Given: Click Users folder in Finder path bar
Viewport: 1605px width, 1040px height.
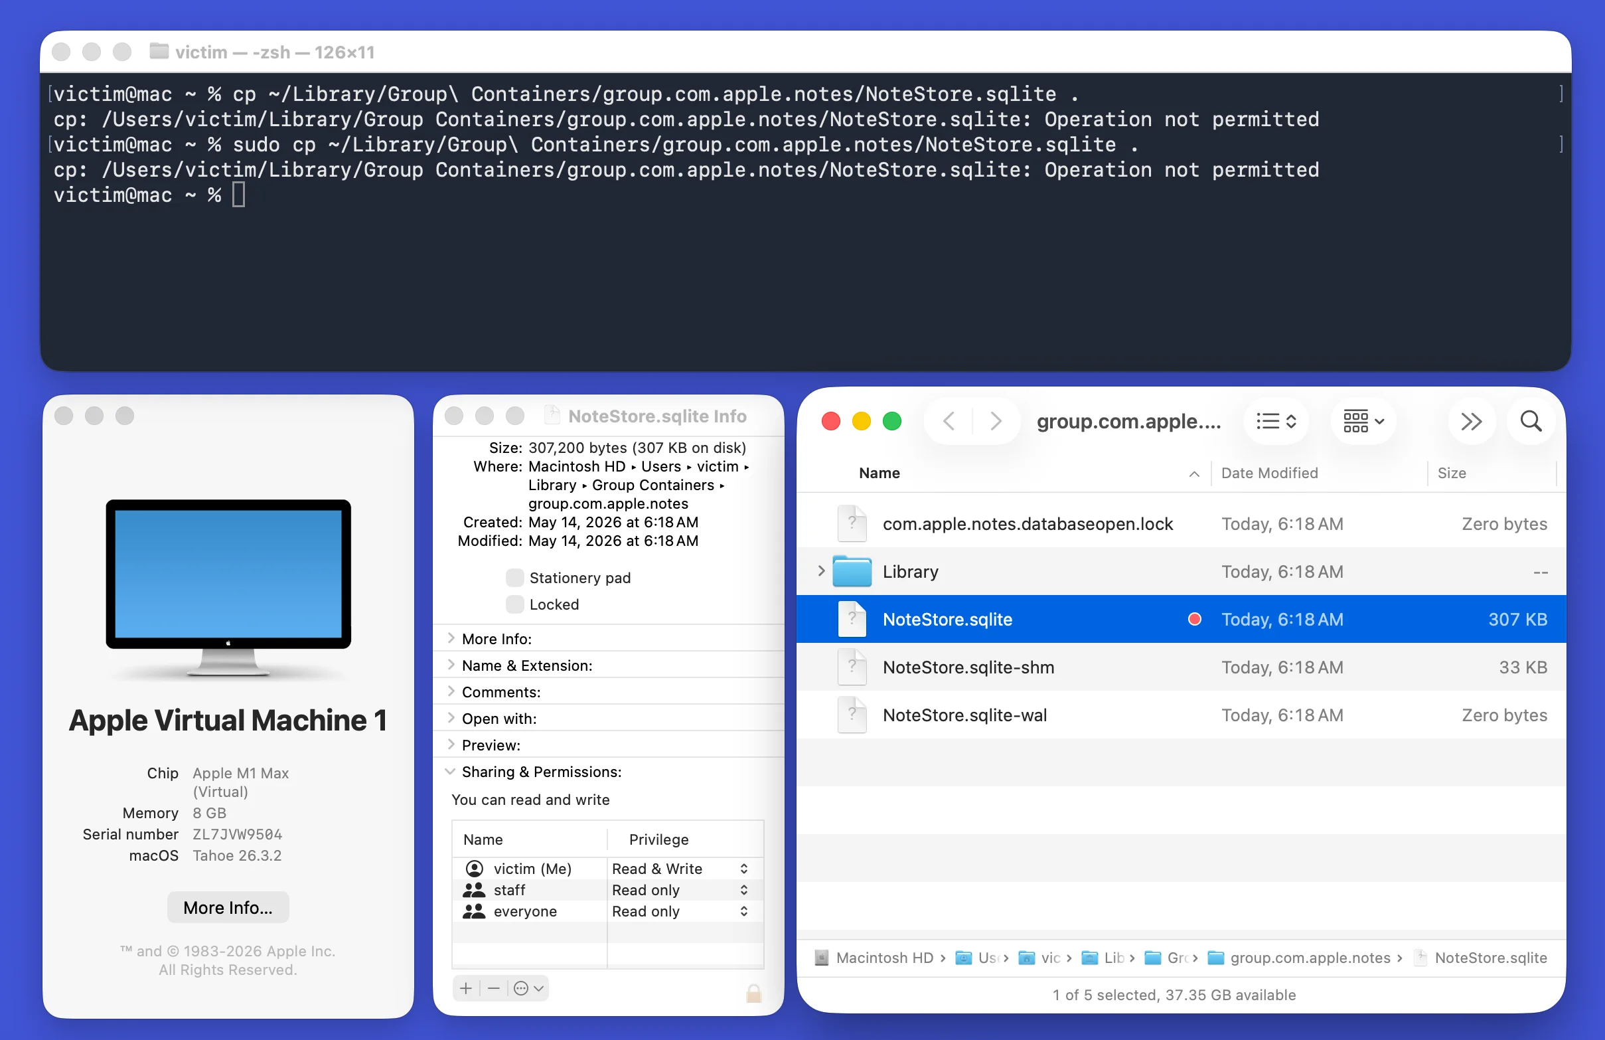Looking at the screenshot, I should pyautogui.click(x=976, y=958).
